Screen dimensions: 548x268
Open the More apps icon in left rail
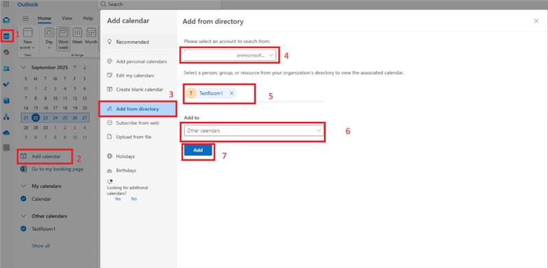coord(6,148)
